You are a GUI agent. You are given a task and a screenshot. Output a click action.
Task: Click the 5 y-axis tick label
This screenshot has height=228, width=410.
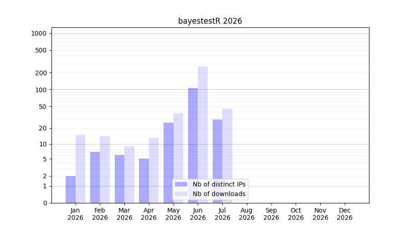coord(45,159)
